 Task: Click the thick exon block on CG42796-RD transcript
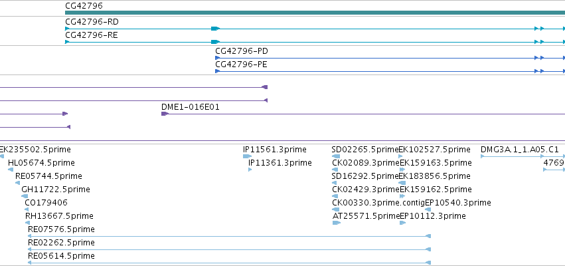[x=215, y=29]
